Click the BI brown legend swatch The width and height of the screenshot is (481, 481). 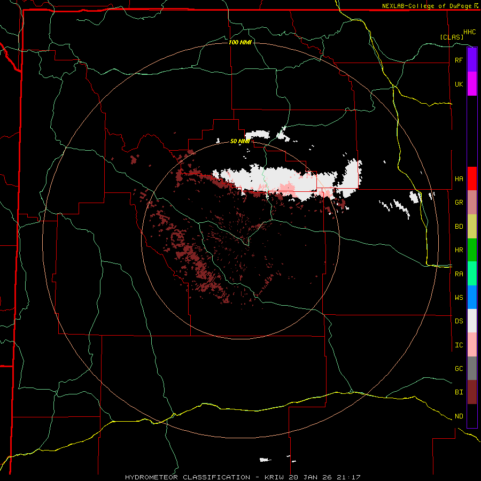(472, 392)
